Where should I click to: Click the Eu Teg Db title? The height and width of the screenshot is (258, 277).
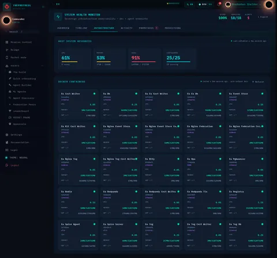(x=235, y=224)
